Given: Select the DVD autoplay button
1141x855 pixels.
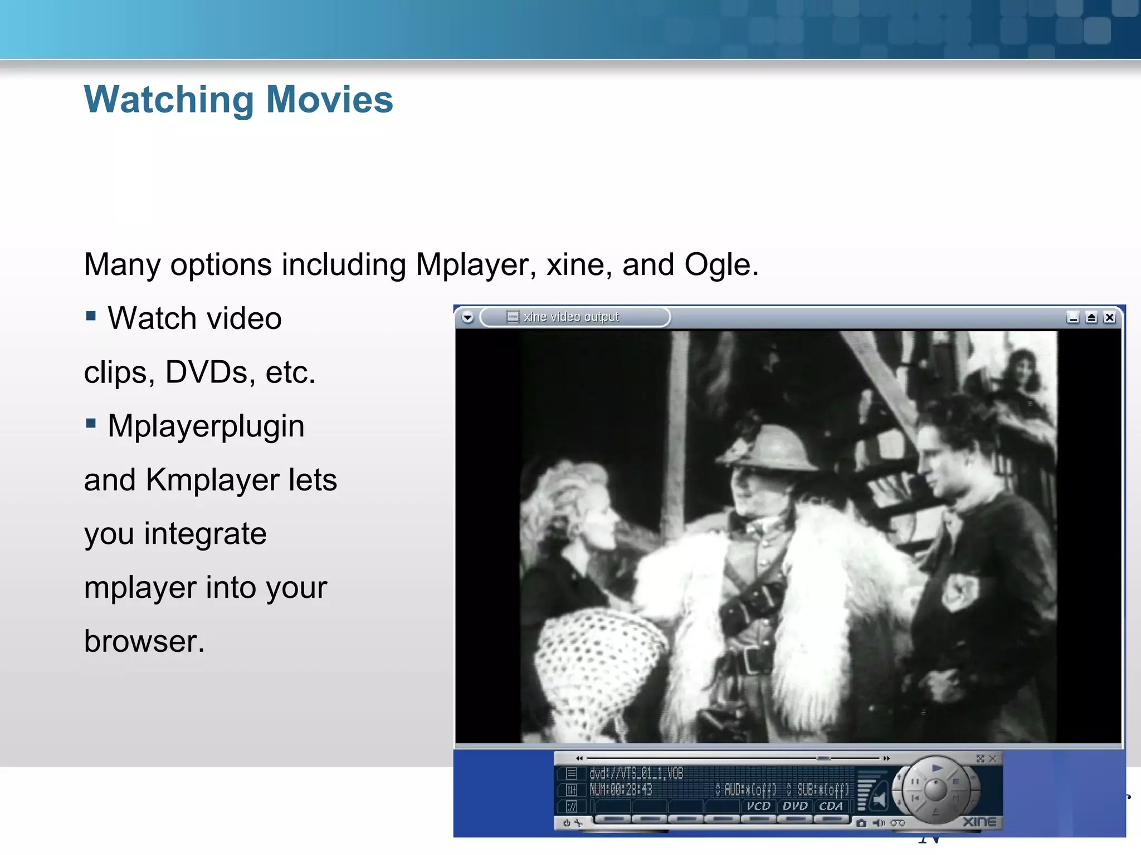Looking at the screenshot, I should pos(795,806).
